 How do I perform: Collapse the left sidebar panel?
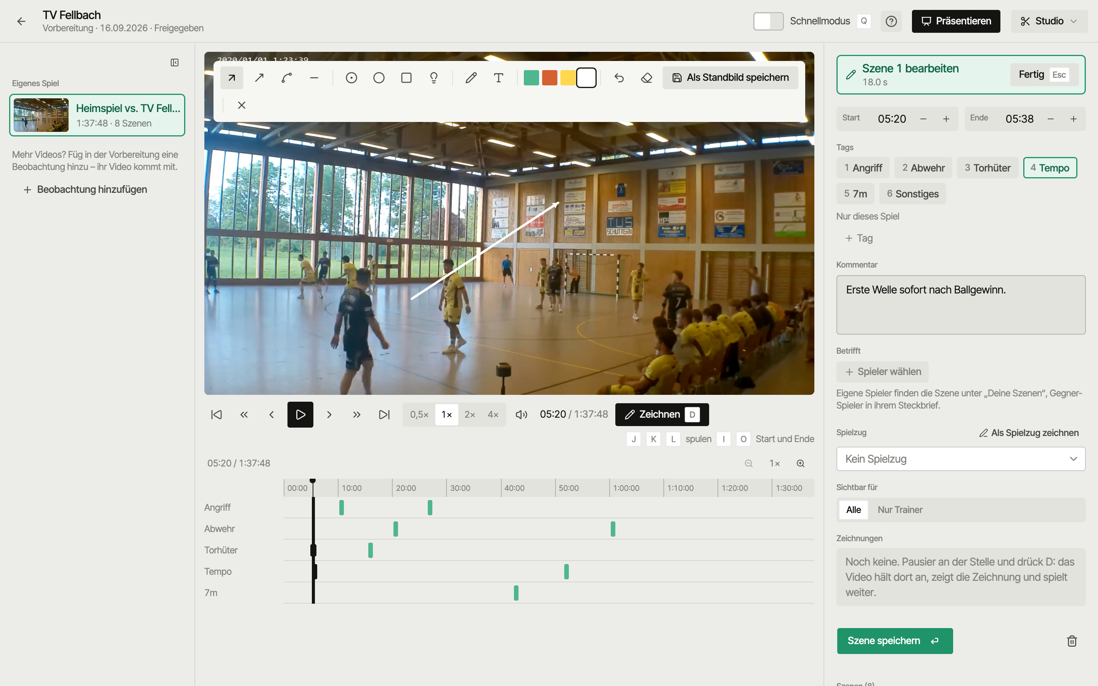[175, 63]
